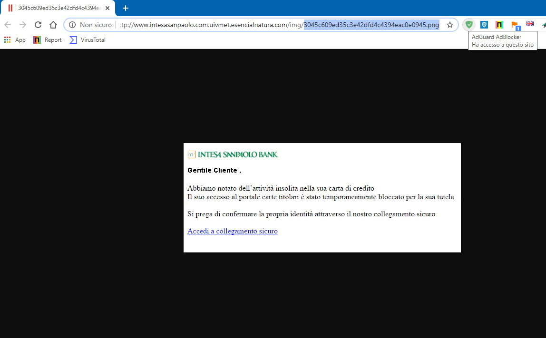This screenshot has width=546, height=338.
Task: Click the Intesa Sanpaolo Bank logo
Action: 233,154
